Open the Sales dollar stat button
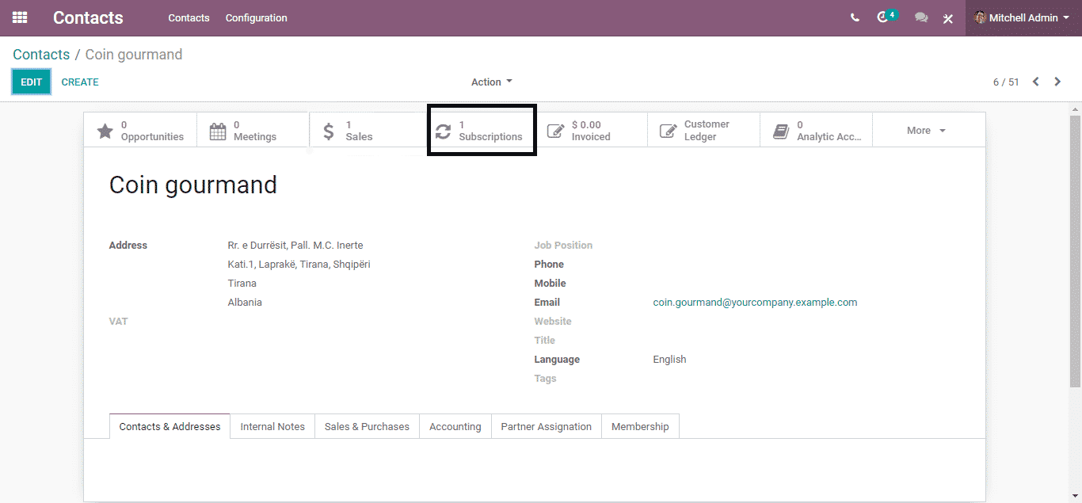 (365, 131)
